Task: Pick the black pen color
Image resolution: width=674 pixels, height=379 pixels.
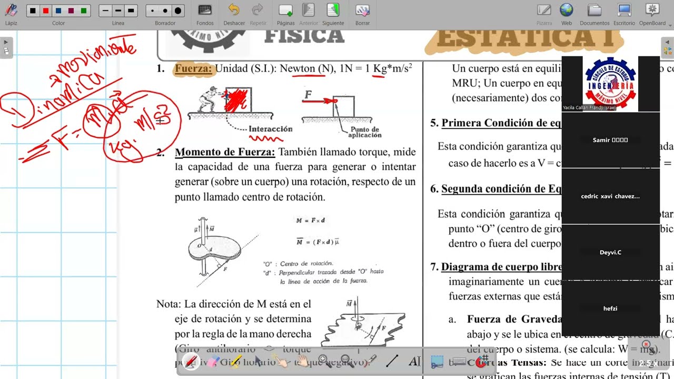Action: pyautogui.click(x=33, y=11)
